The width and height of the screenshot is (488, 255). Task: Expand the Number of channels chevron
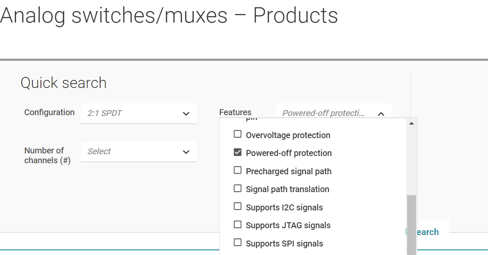[186, 152]
